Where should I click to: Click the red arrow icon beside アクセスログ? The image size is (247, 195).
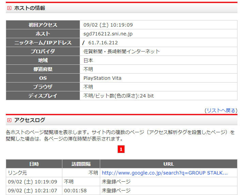tap(9, 120)
